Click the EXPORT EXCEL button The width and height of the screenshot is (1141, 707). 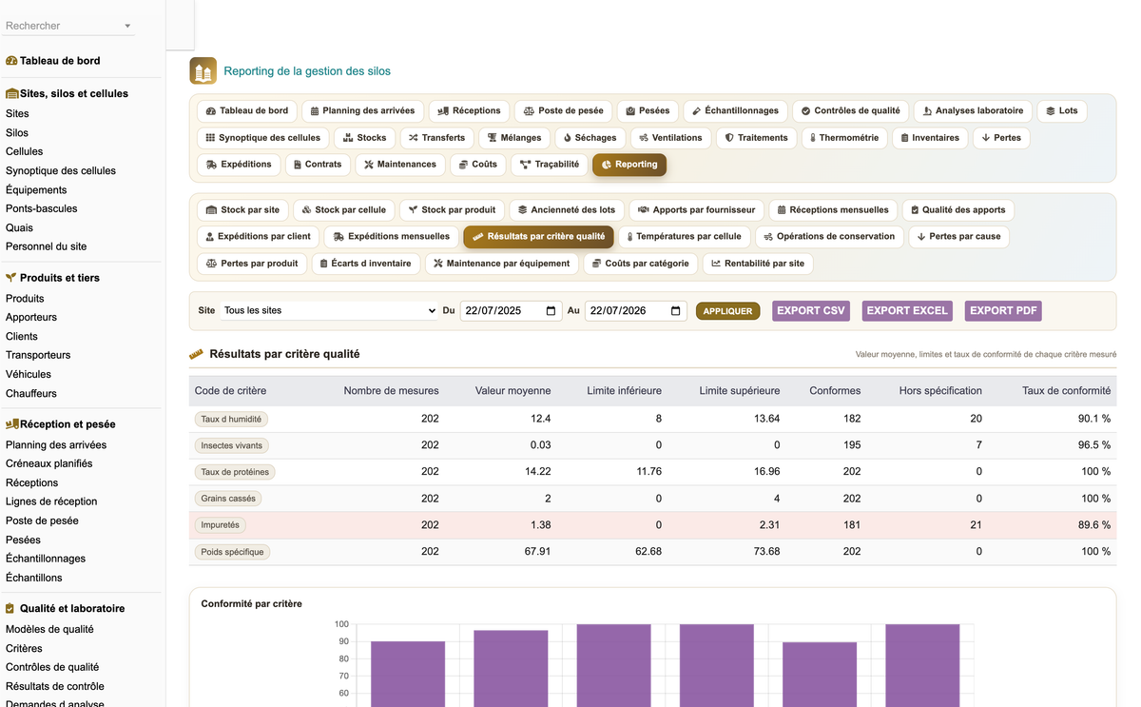907,311
